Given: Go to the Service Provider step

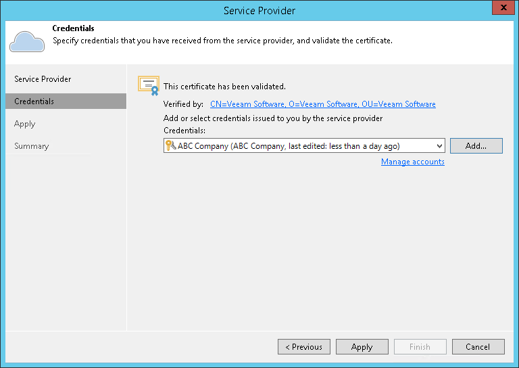Looking at the screenshot, I should (43, 79).
